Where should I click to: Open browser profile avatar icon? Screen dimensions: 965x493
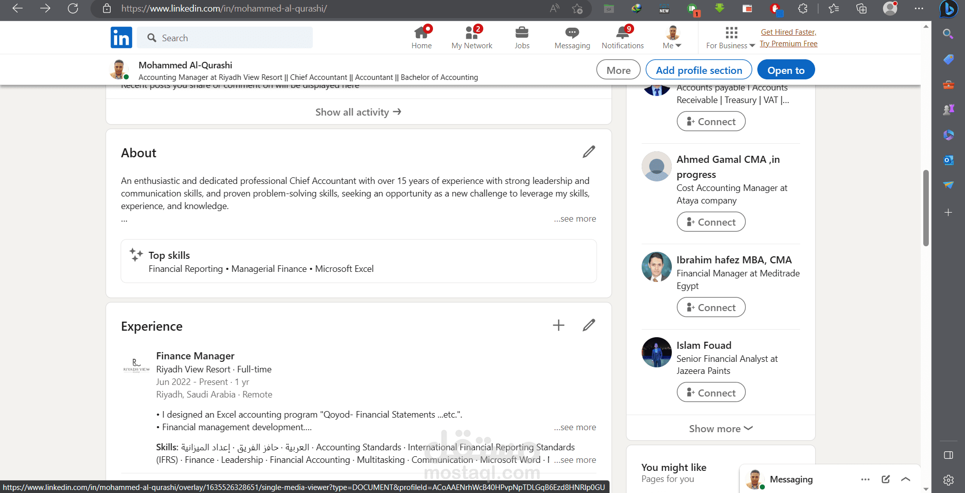click(890, 9)
